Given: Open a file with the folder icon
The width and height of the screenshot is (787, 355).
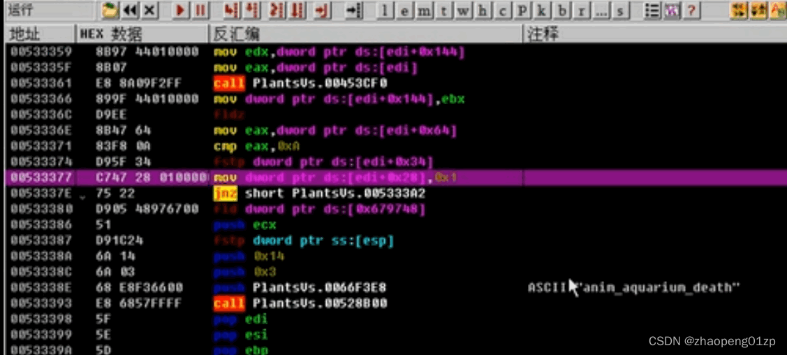Looking at the screenshot, I should (110, 10).
